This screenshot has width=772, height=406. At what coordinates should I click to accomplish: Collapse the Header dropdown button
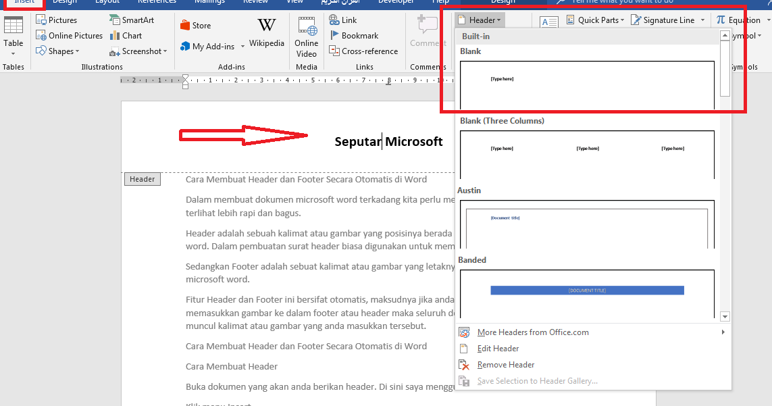[x=479, y=20]
